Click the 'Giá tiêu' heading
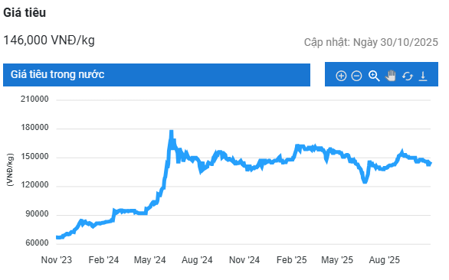The height and width of the screenshot is (280, 449). click(x=25, y=12)
